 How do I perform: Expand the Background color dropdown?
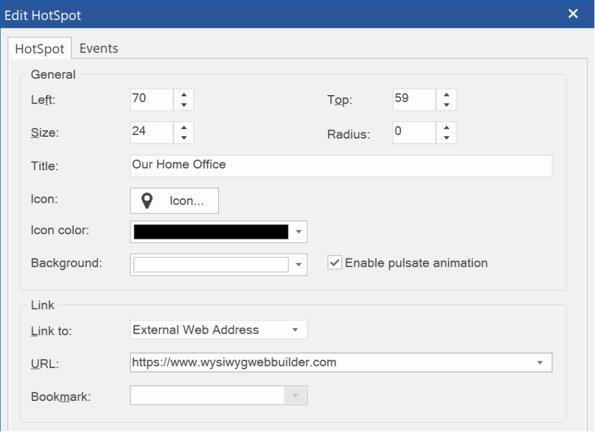coord(298,265)
